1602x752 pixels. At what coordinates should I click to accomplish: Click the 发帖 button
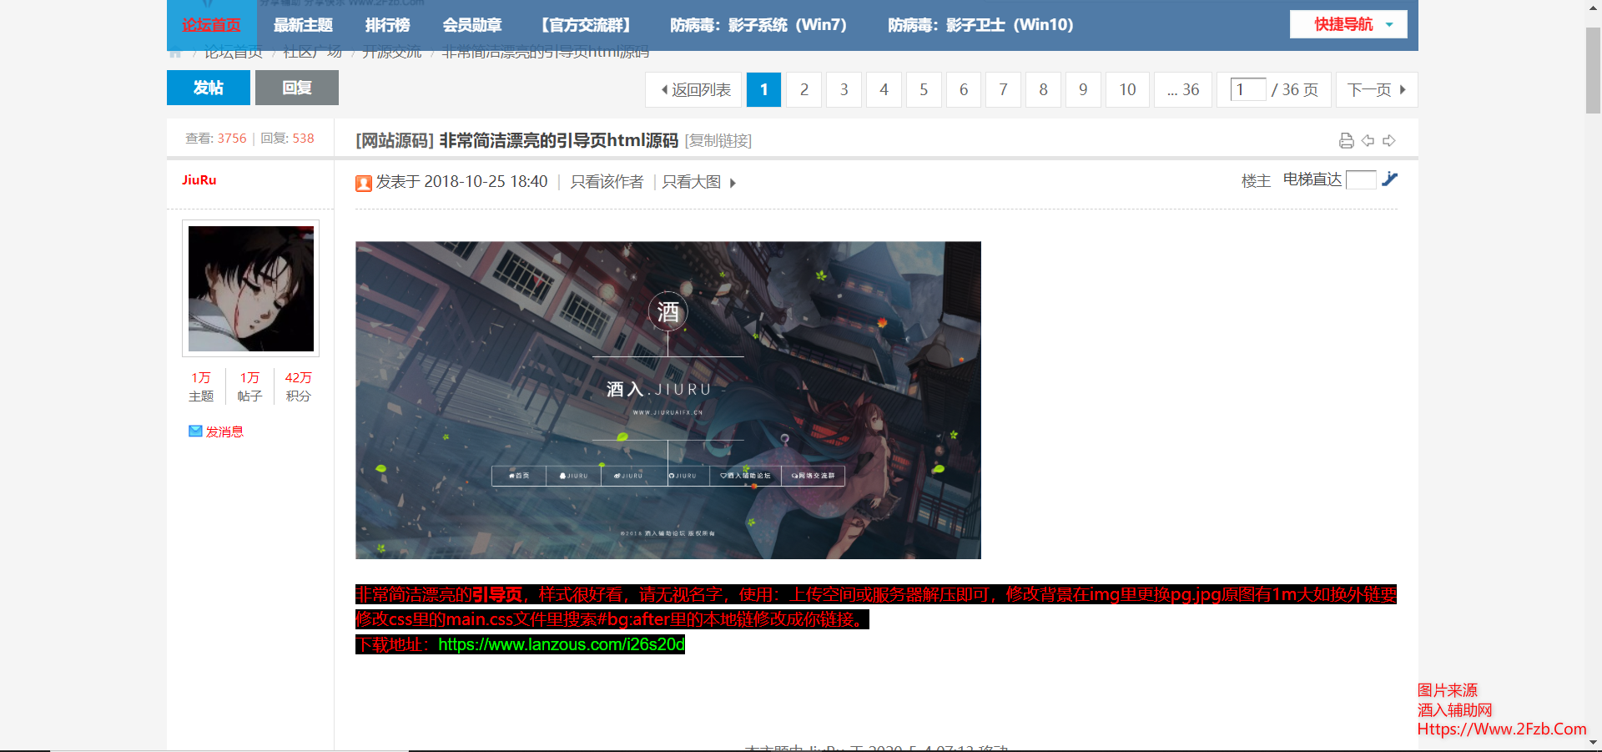[x=209, y=88]
